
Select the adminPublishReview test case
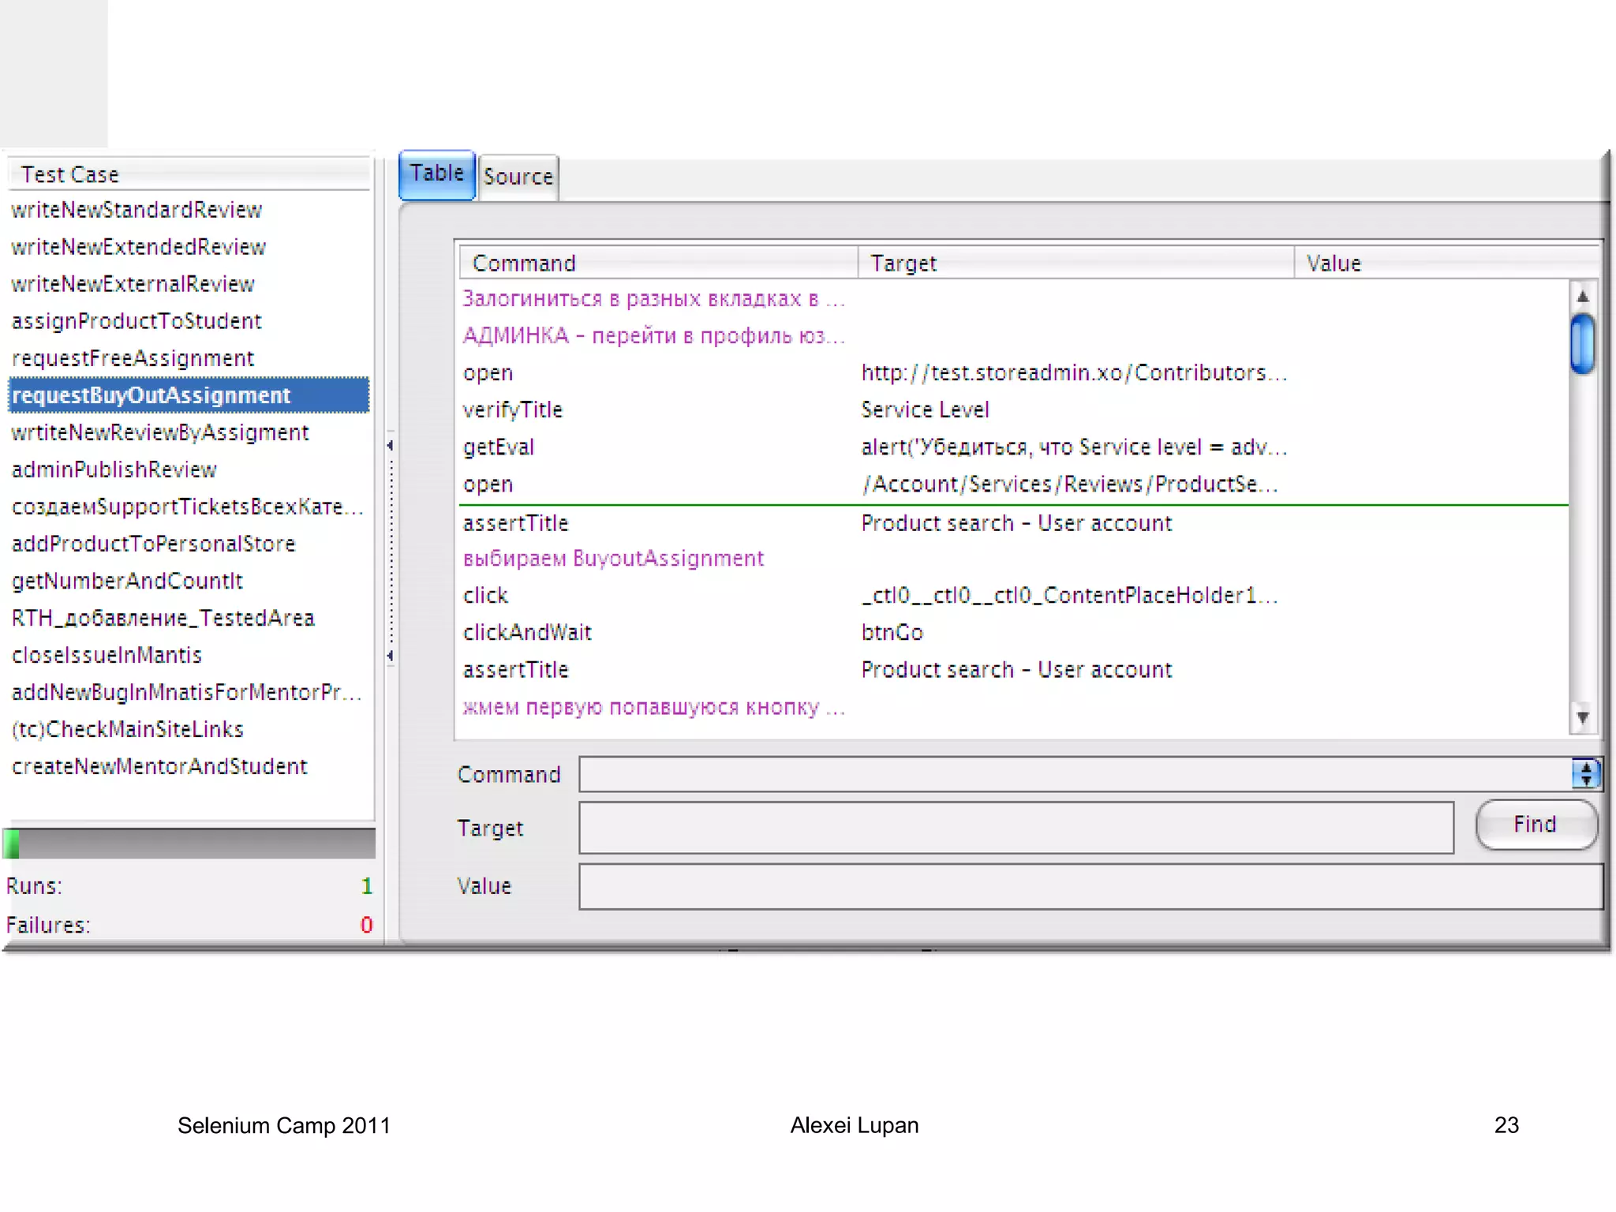(x=114, y=469)
